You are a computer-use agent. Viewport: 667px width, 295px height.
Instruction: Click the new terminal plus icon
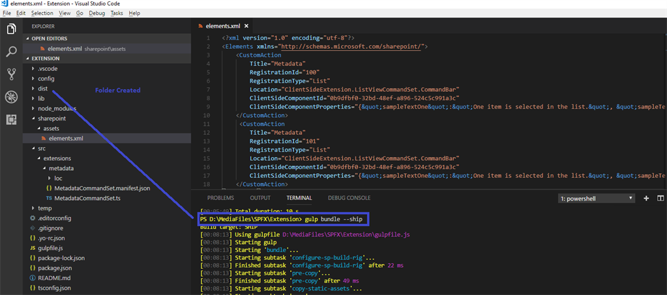point(646,198)
